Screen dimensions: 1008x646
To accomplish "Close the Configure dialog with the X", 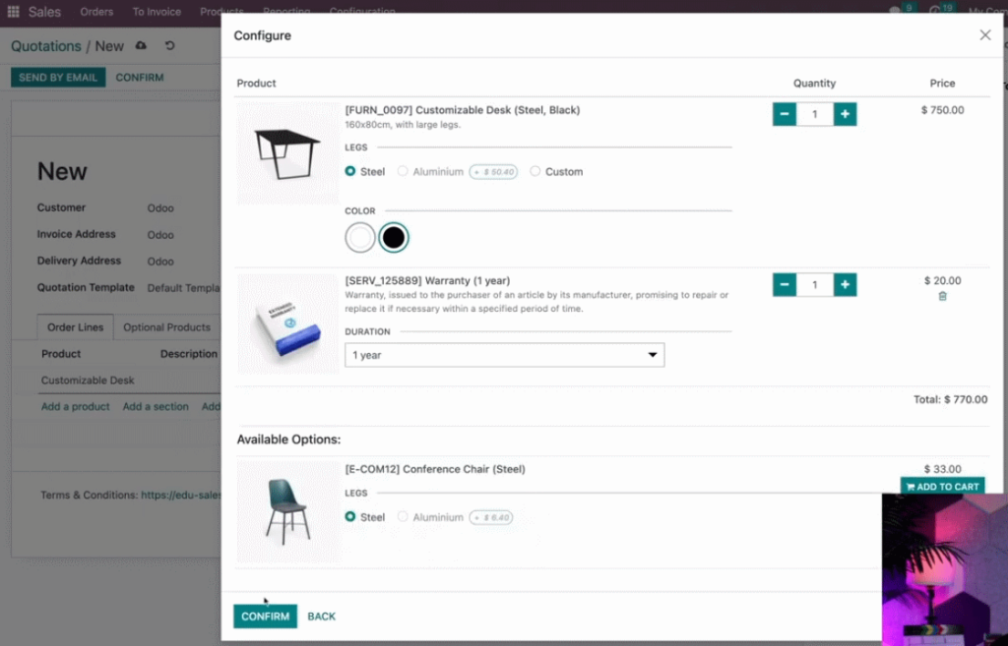I will [x=984, y=35].
